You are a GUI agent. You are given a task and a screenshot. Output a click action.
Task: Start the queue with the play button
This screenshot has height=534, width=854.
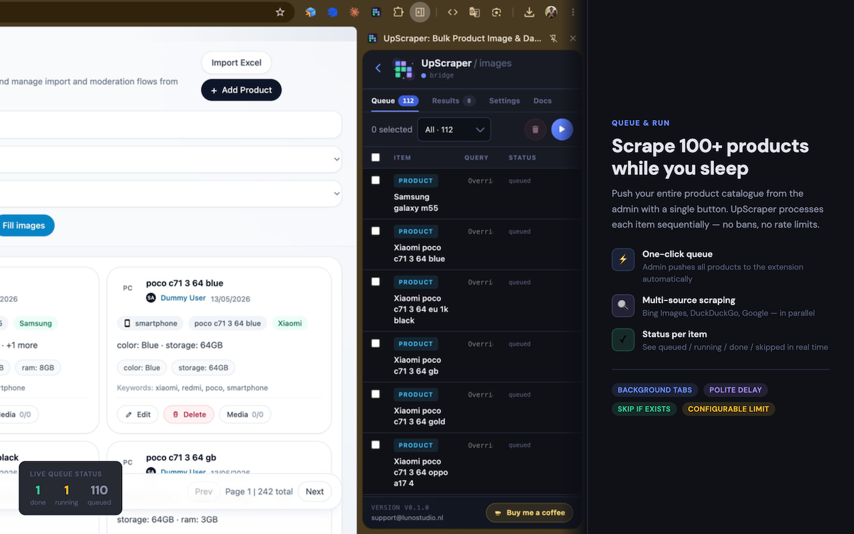point(562,129)
